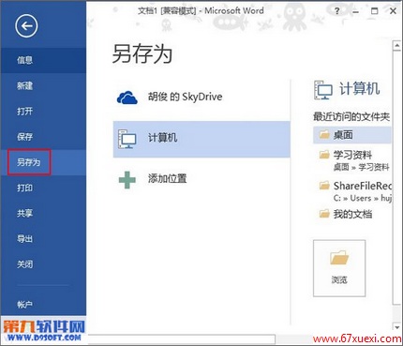Image resolution: width=403 pixels, height=346 pixels.
Task: Click the 浏览 browse button
Action: click(339, 268)
